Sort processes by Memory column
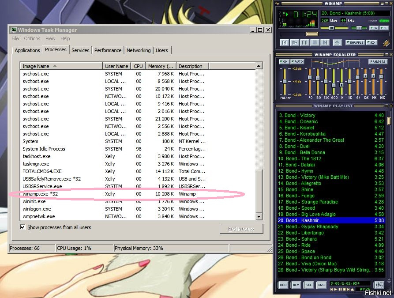 click(161, 66)
